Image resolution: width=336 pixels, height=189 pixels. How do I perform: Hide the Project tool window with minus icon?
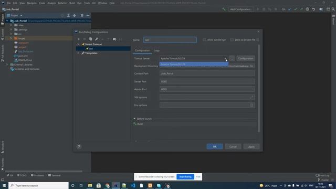coord(88,15)
